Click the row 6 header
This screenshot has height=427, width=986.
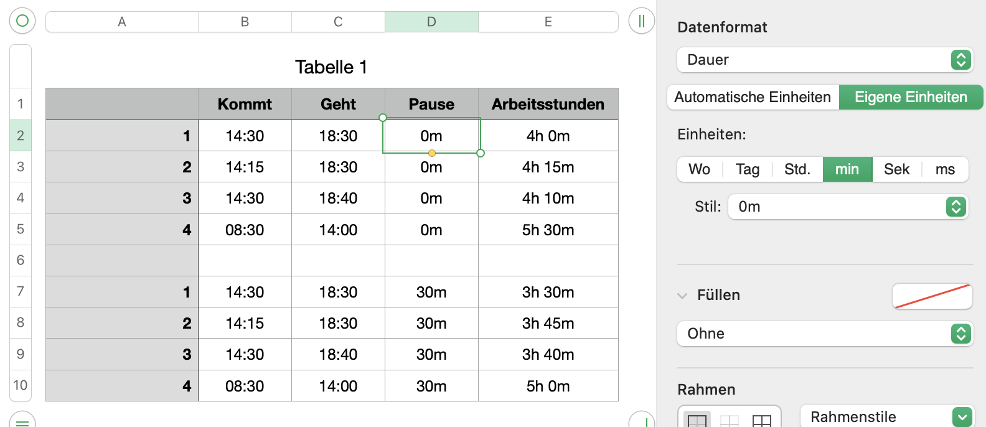21,260
